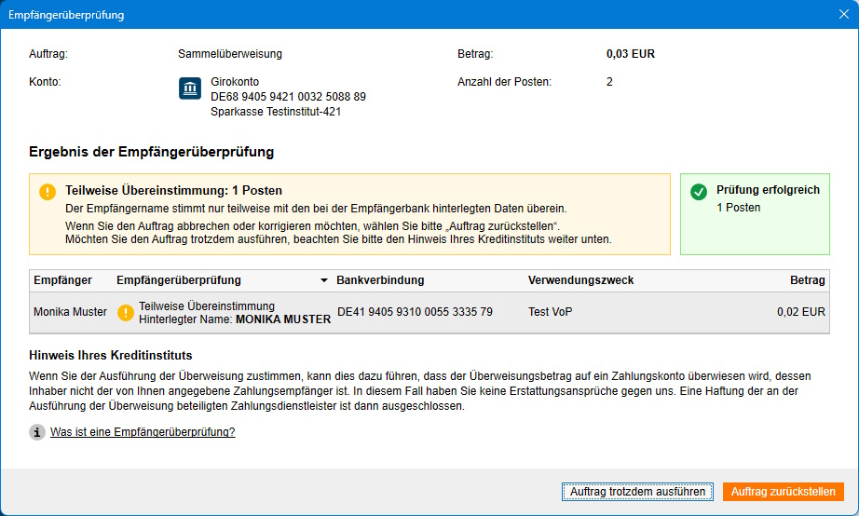Toggle the sort arrow in the Empfängerüberprüfung column
The image size is (859, 516).
coord(324,280)
